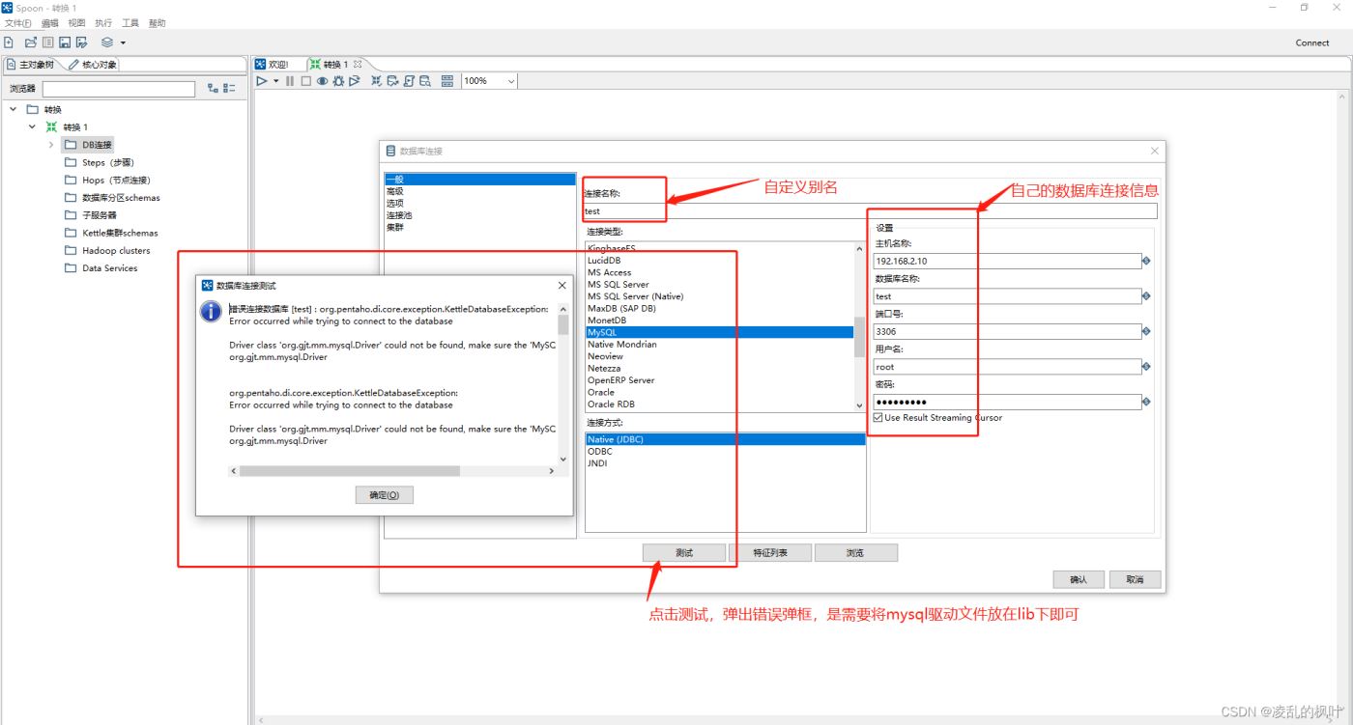
Task: Collapse the 转换 root tree node
Action: tap(14, 109)
